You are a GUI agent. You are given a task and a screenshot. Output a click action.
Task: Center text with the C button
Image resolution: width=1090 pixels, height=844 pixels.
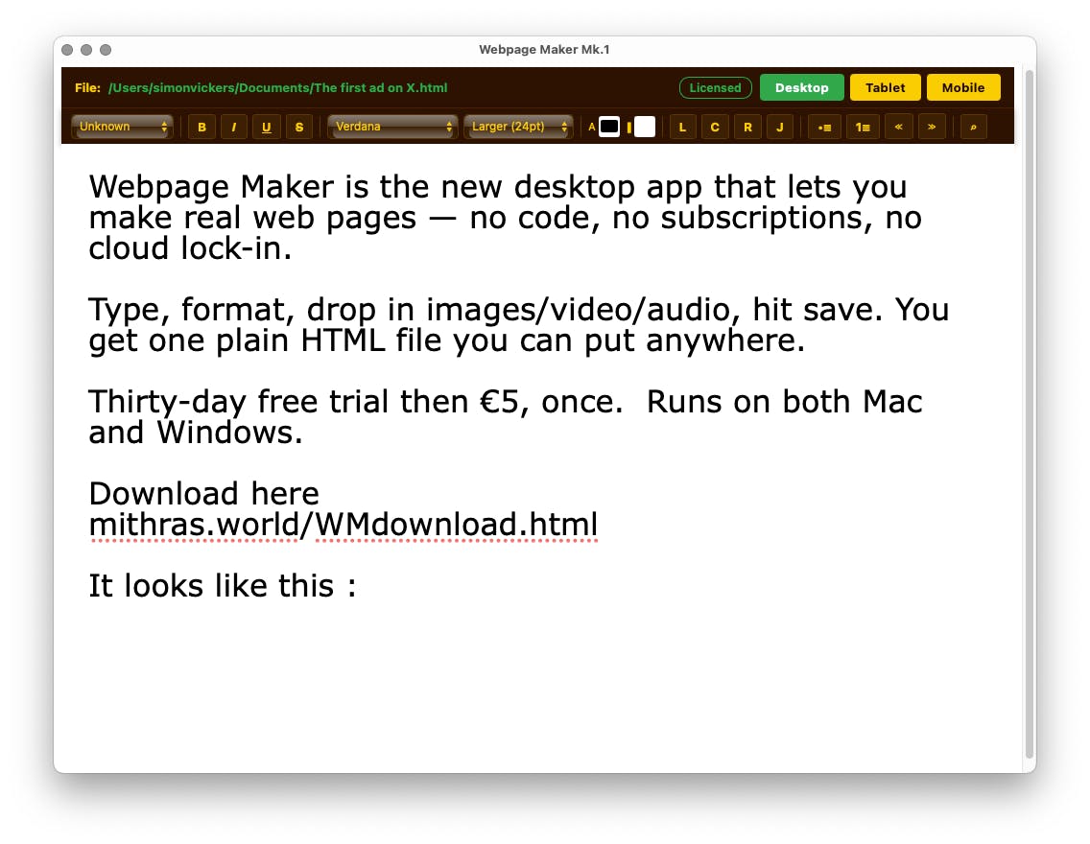tap(715, 128)
